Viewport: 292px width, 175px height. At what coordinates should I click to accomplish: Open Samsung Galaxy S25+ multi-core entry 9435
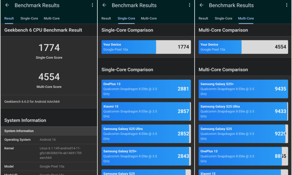[243, 89]
